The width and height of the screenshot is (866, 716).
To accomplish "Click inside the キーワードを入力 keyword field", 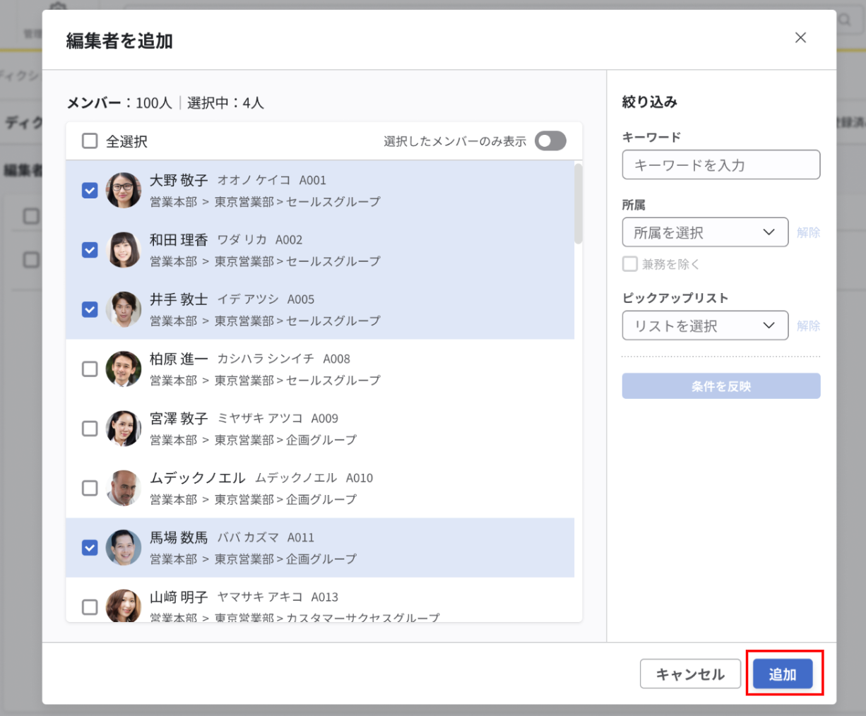I will click(x=720, y=165).
